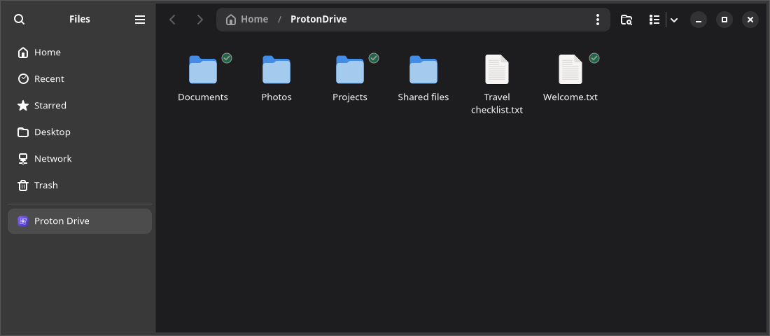Show Starred items in sidebar

click(80, 106)
